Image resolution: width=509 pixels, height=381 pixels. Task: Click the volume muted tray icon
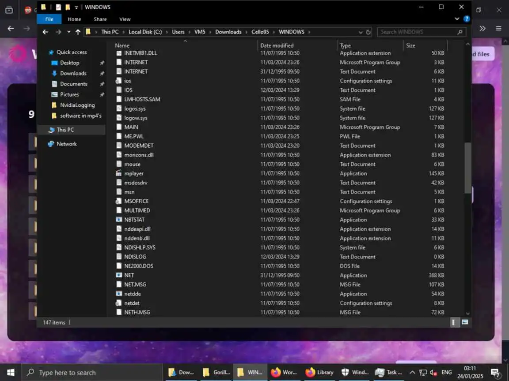433,373
